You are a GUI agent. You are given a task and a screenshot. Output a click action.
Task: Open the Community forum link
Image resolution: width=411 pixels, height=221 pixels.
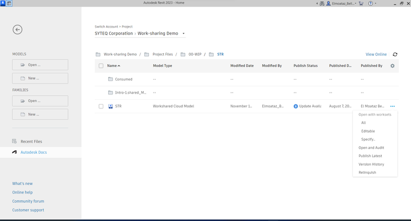[28, 201]
